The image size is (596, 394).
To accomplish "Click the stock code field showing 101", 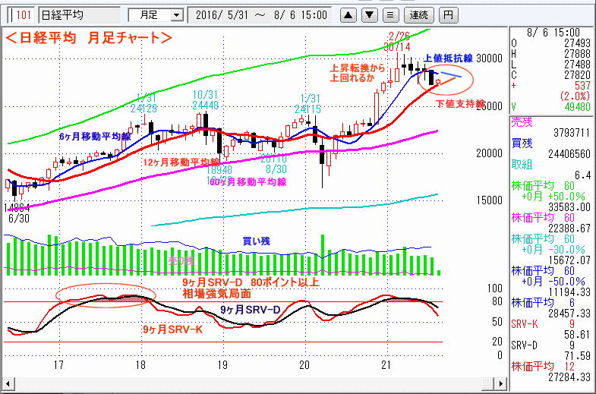I will coord(23,14).
